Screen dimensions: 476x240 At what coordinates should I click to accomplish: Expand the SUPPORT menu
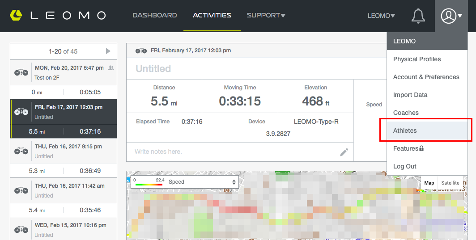266,16
